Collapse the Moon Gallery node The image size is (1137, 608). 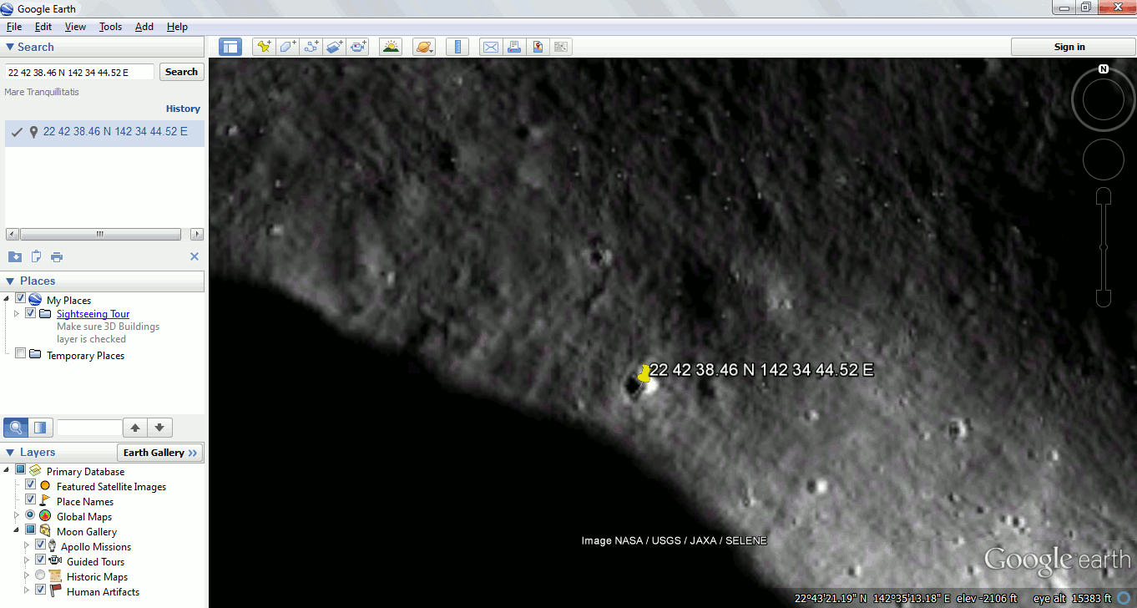[x=17, y=530]
